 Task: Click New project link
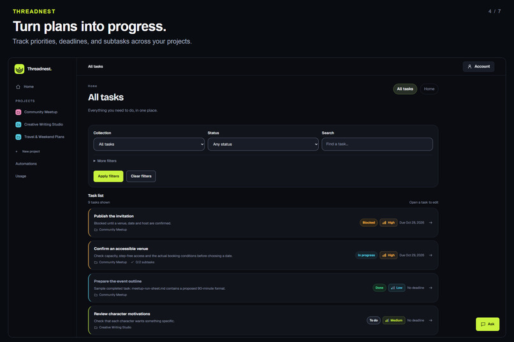click(x=31, y=152)
